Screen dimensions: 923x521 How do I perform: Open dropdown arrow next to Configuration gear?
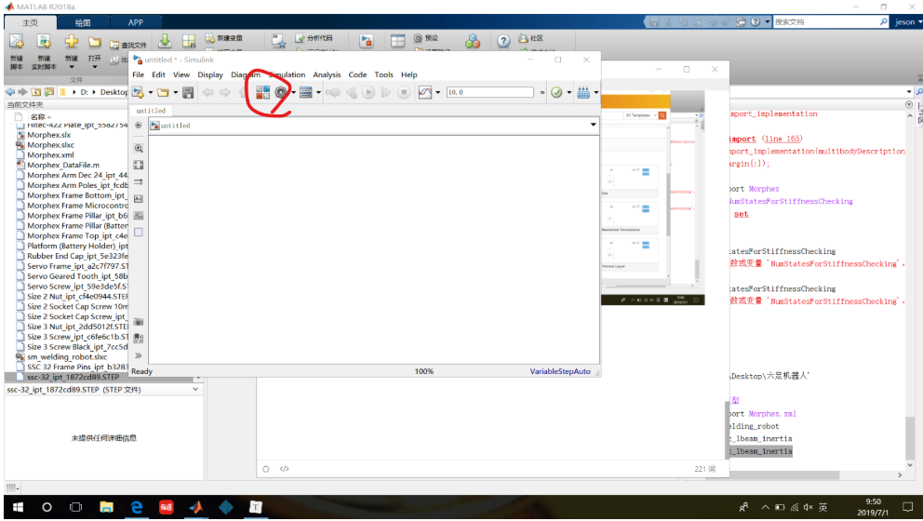[293, 92]
